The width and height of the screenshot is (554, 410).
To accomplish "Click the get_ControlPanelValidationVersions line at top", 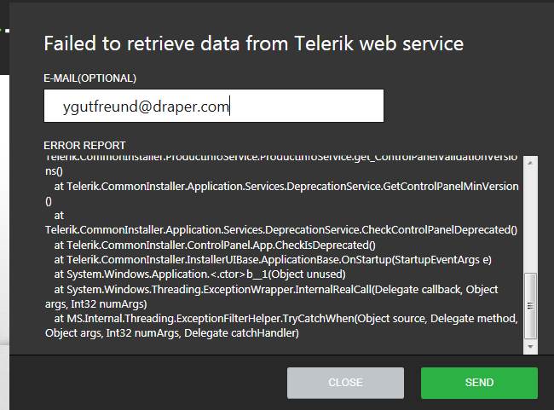I will pos(280,159).
